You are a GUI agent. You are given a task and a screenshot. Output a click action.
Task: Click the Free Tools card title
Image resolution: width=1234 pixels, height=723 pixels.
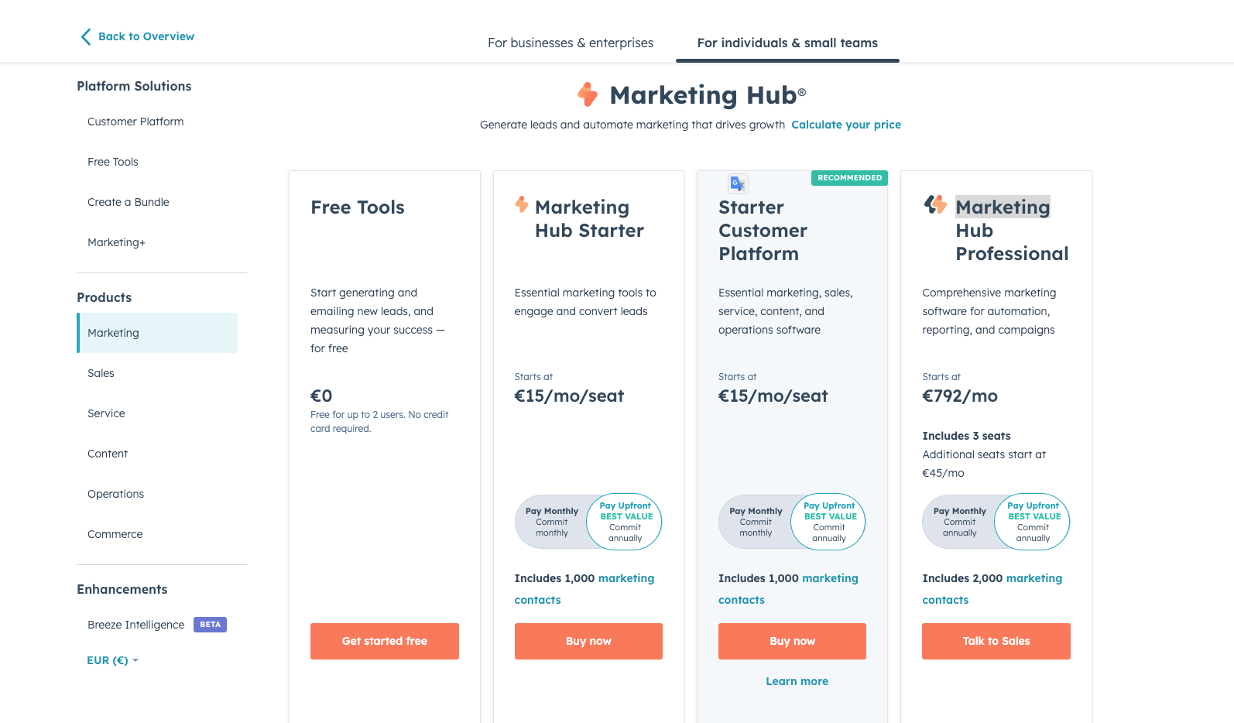(358, 207)
